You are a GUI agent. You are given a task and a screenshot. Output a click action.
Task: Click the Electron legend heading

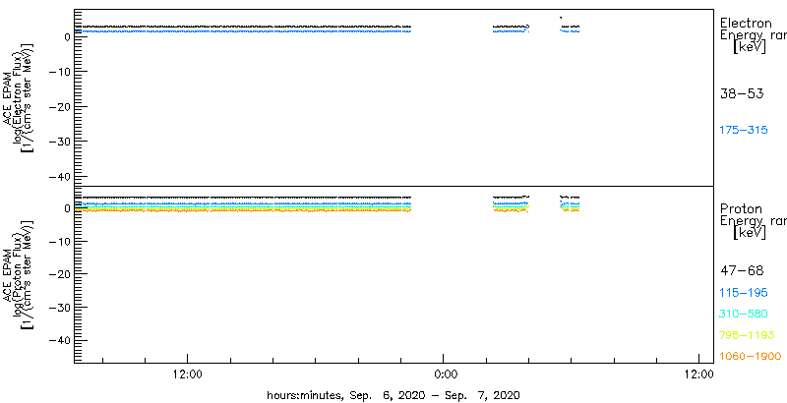point(746,23)
